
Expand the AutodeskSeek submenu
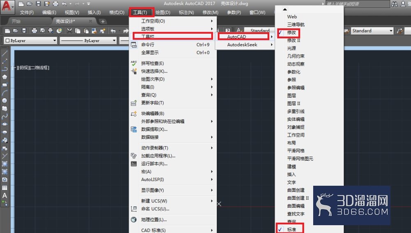[x=245, y=45]
